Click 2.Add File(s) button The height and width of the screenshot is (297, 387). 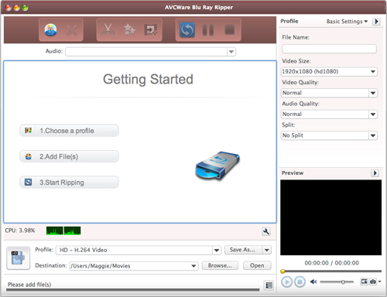click(x=69, y=156)
